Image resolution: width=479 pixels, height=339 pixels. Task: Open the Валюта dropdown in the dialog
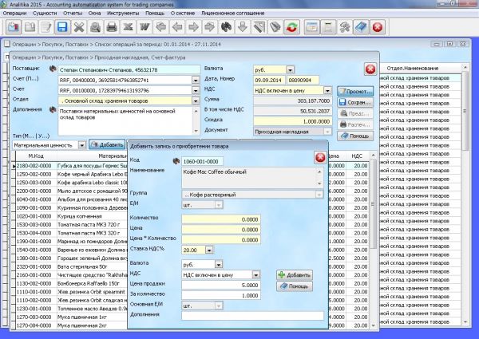(x=219, y=264)
